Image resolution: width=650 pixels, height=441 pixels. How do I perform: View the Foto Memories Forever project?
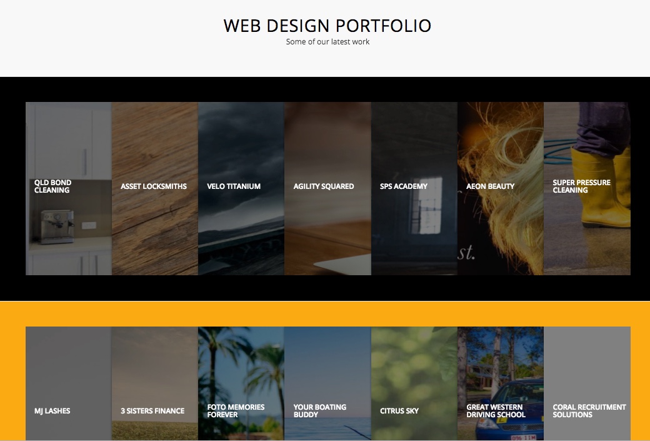point(241,383)
